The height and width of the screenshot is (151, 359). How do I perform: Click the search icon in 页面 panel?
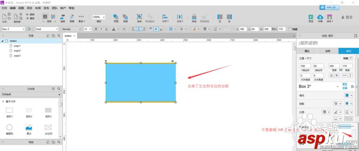pyautogui.click(x=59, y=36)
